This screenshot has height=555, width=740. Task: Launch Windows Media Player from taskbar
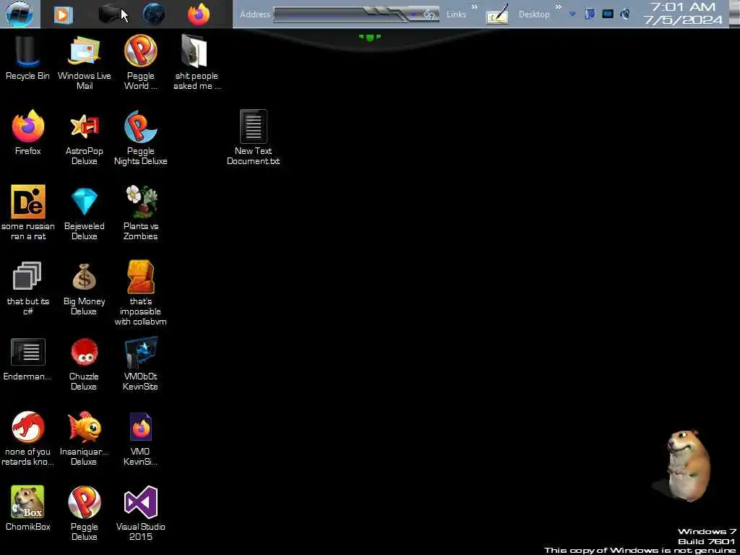pyautogui.click(x=63, y=14)
